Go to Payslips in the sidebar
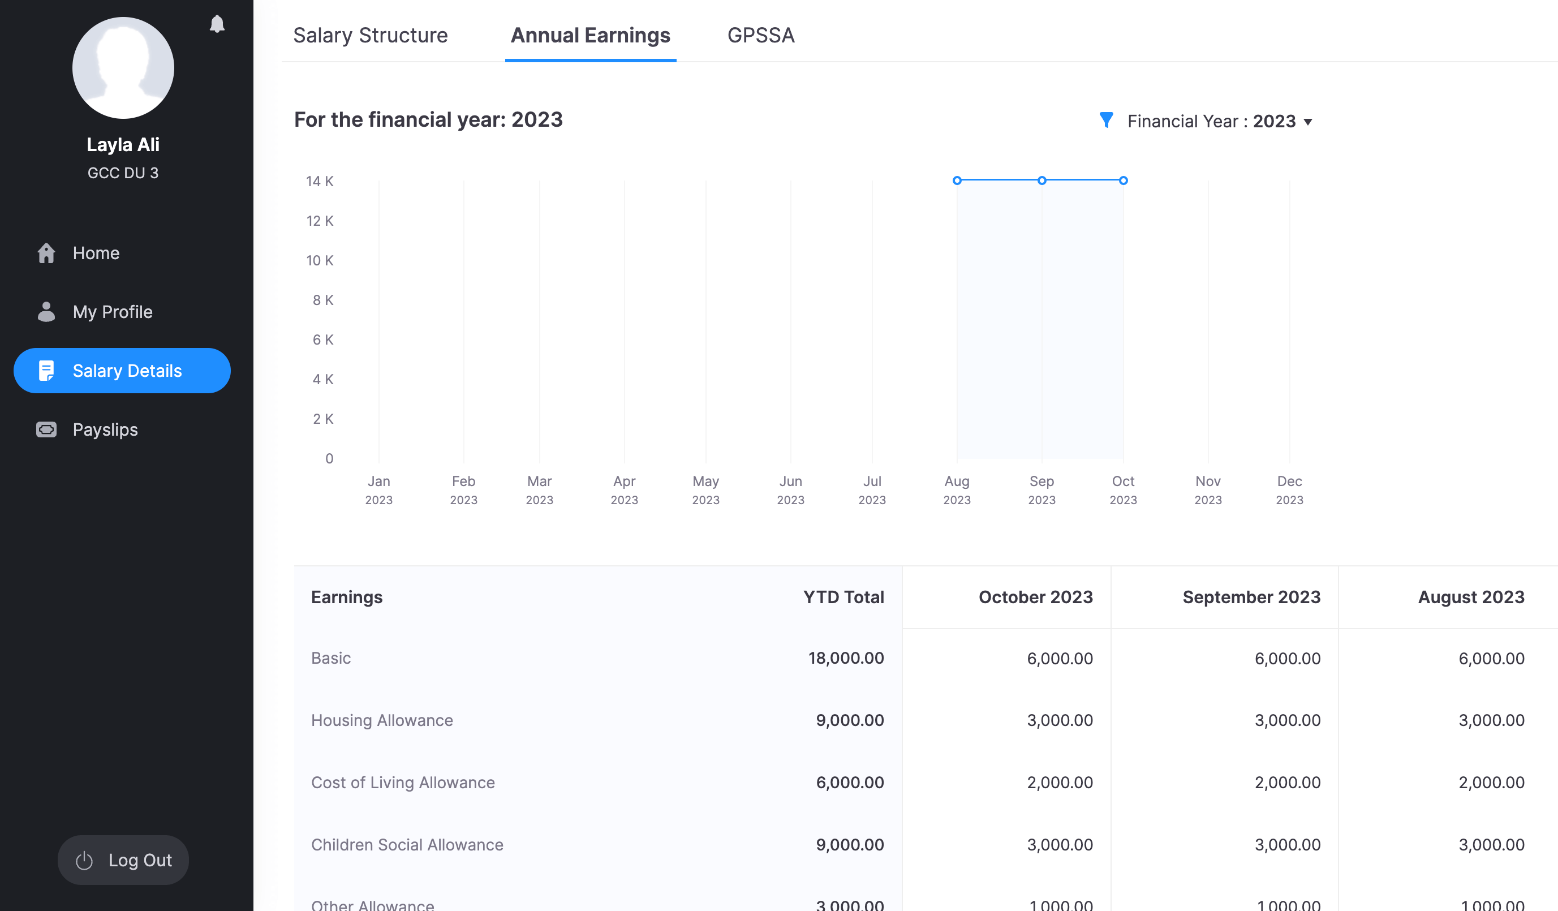1558x911 pixels. (105, 429)
